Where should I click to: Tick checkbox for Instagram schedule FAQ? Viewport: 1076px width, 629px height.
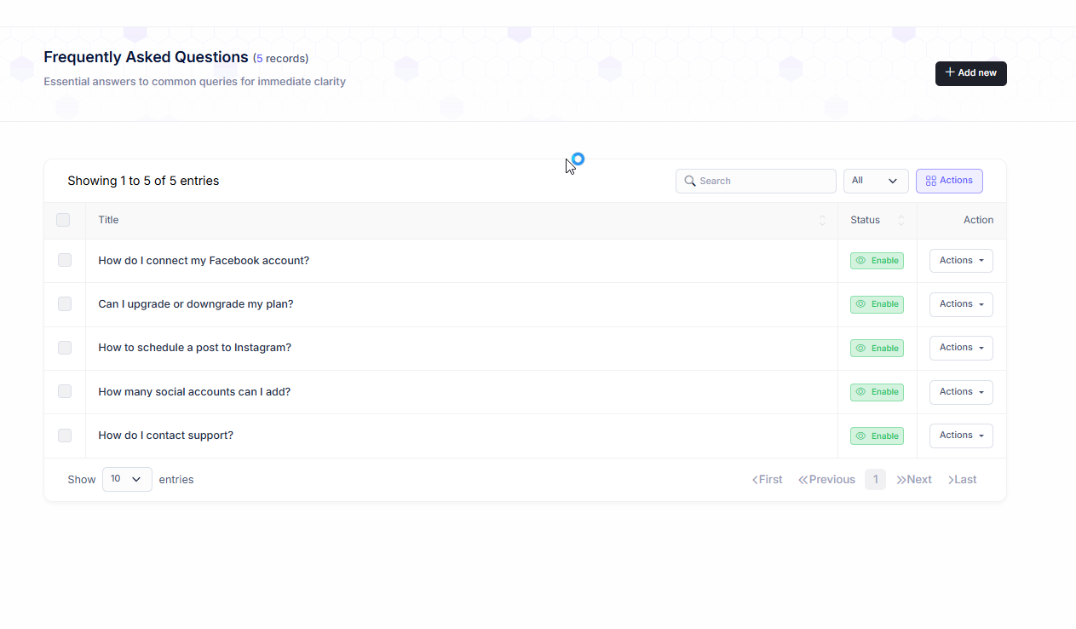click(65, 348)
